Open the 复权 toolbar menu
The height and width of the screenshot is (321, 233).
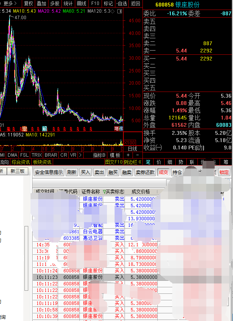(x=29, y=3)
